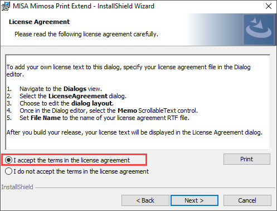The image size is (277, 211).
Task: Click the License Agreement heading
Action: [39, 22]
